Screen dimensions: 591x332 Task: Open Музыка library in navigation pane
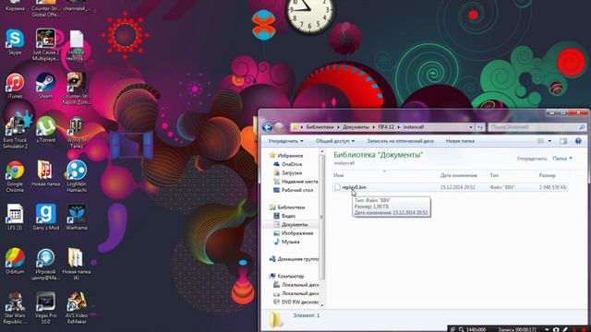pos(286,242)
